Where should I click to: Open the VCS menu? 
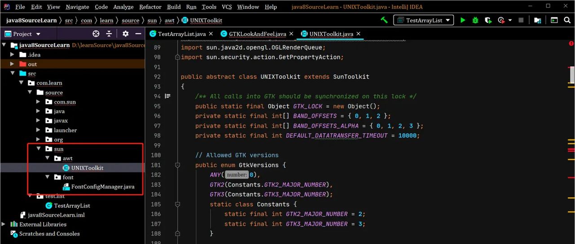click(x=227, y=7)
